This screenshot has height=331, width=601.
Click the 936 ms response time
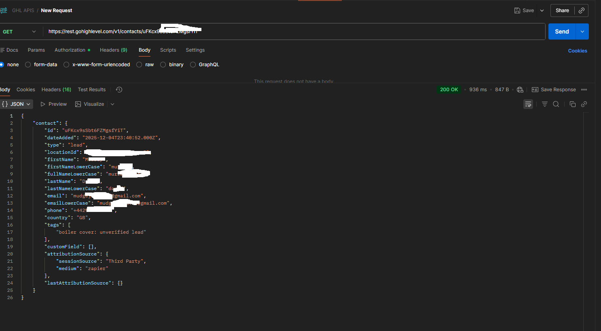tap(478, 90)
